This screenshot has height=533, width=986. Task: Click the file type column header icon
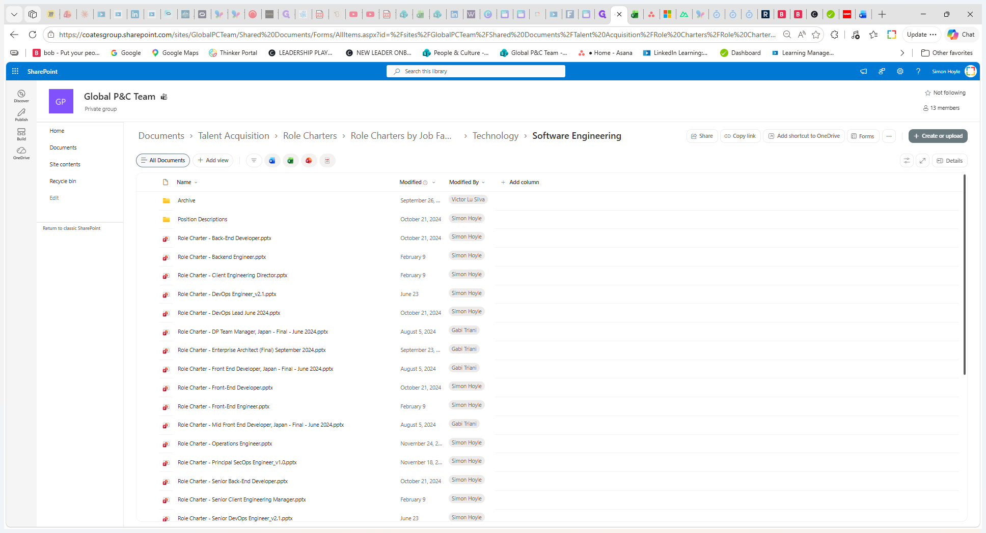166,182
